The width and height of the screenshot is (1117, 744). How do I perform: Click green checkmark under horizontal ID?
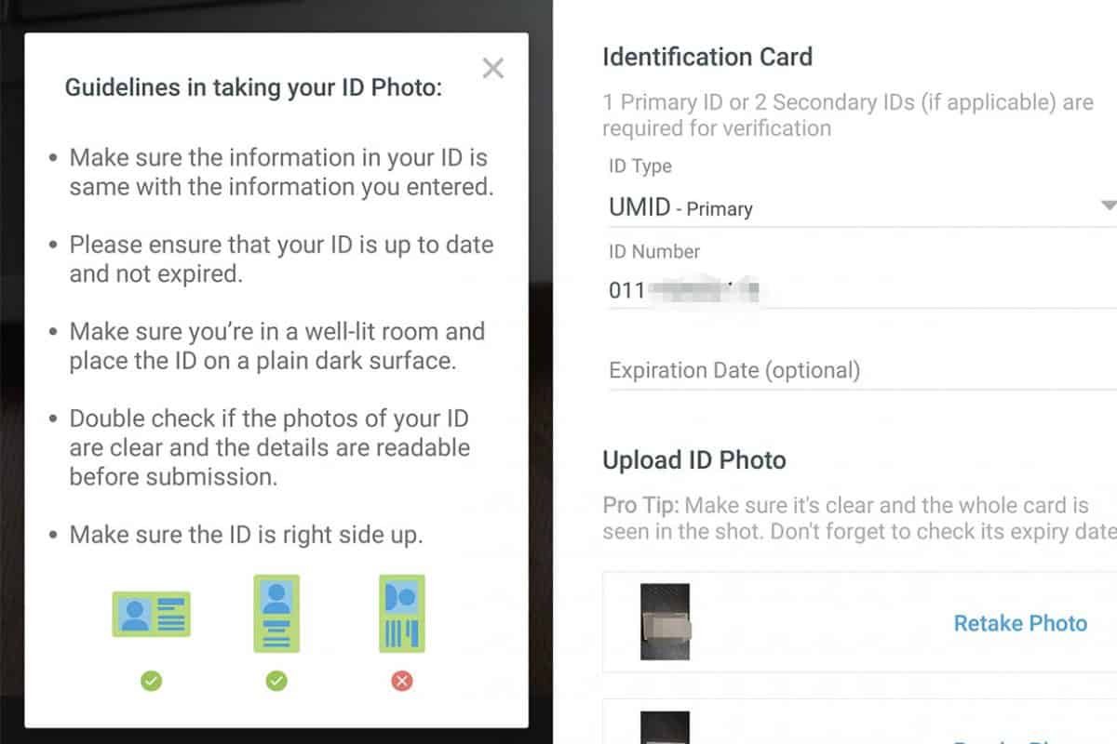click(152, 682)
